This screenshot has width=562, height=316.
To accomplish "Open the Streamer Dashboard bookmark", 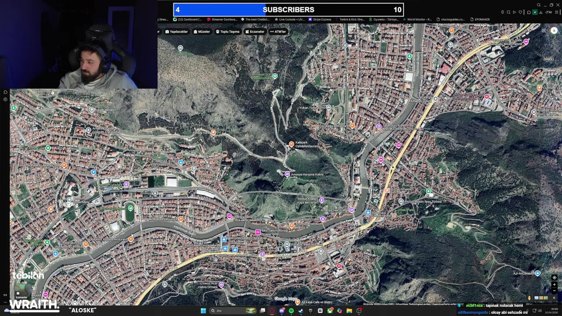I will pyautogui.click(x=222, y=19).
